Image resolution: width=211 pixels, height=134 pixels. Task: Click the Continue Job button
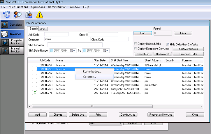[x=128, y=114]
